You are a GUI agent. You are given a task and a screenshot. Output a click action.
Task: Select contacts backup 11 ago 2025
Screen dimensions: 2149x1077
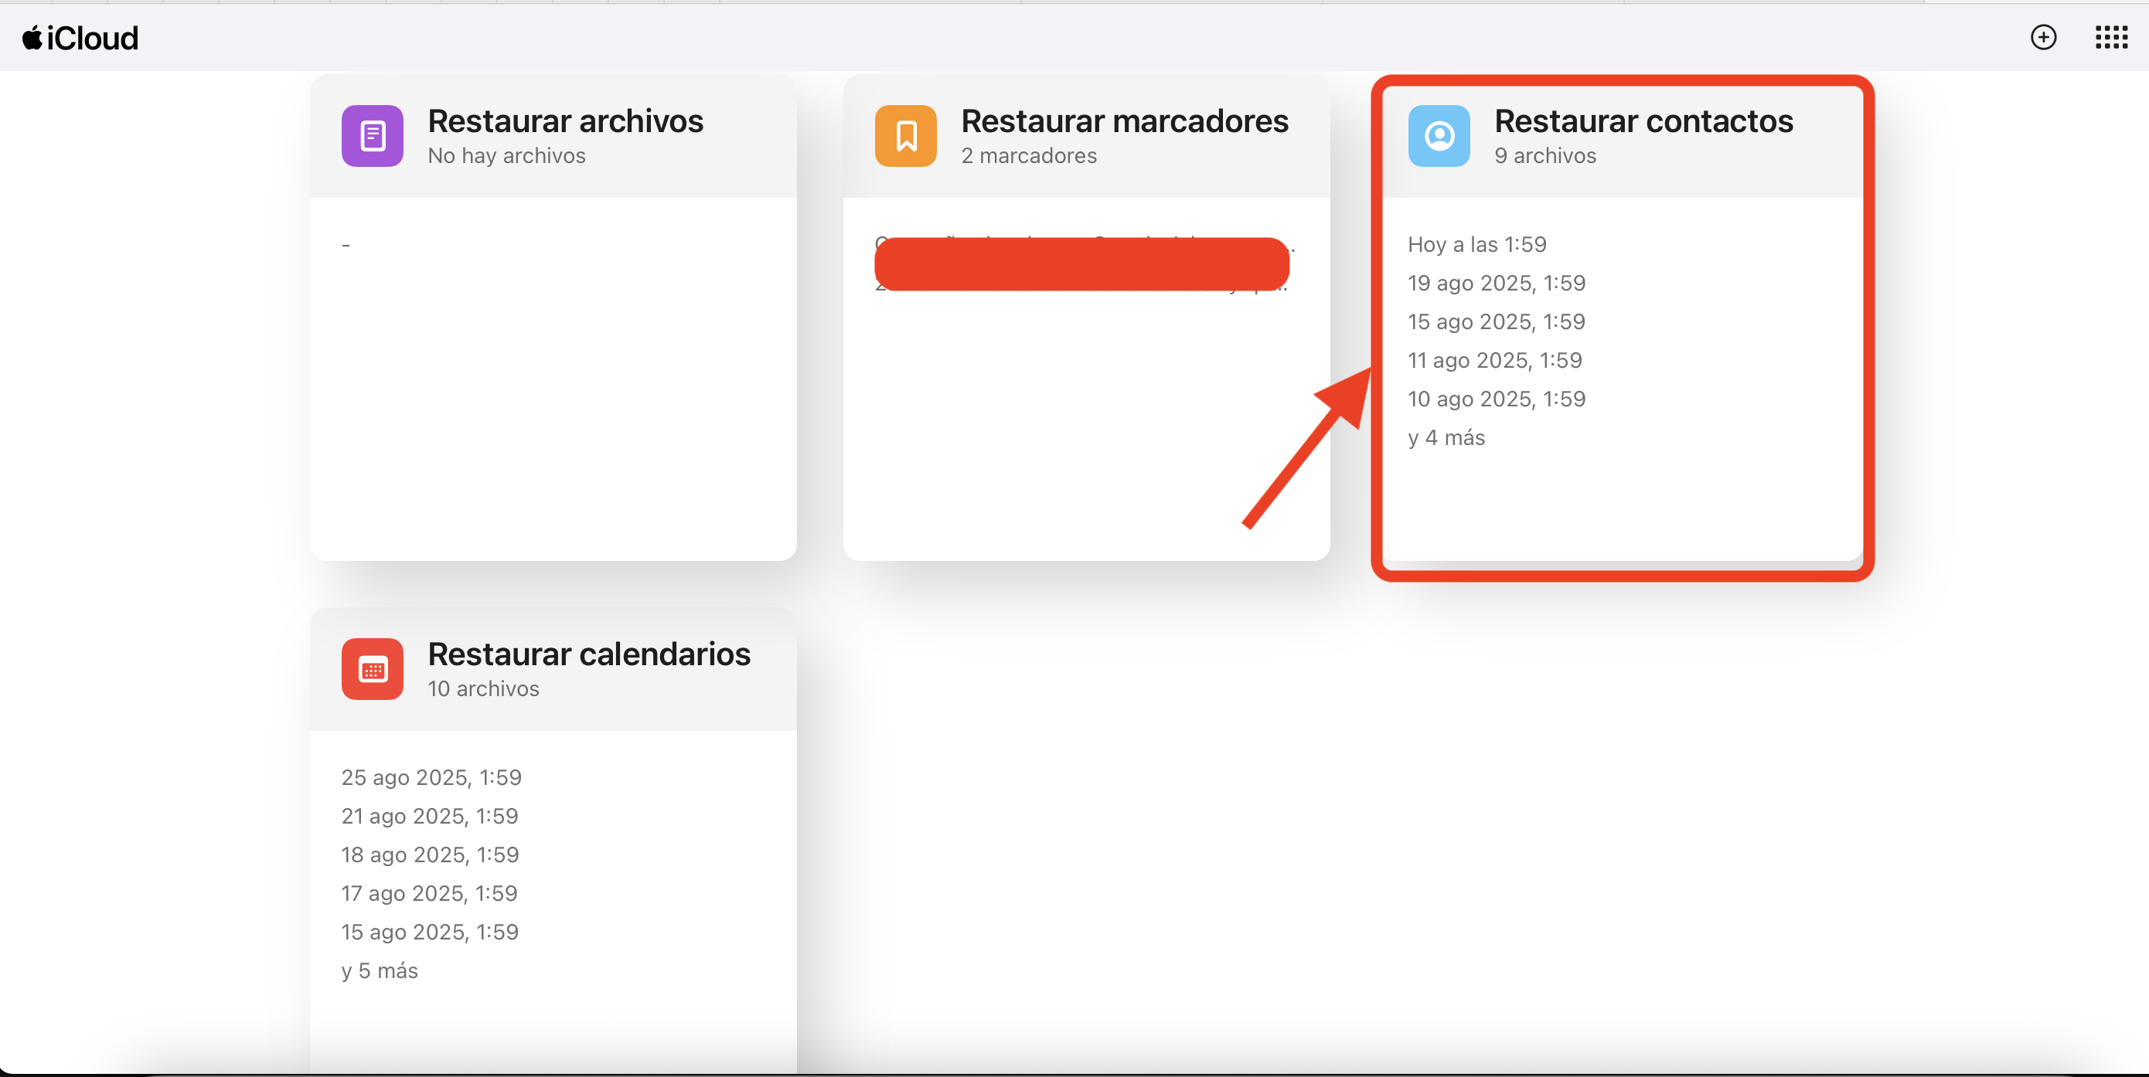coord(1494,360)
